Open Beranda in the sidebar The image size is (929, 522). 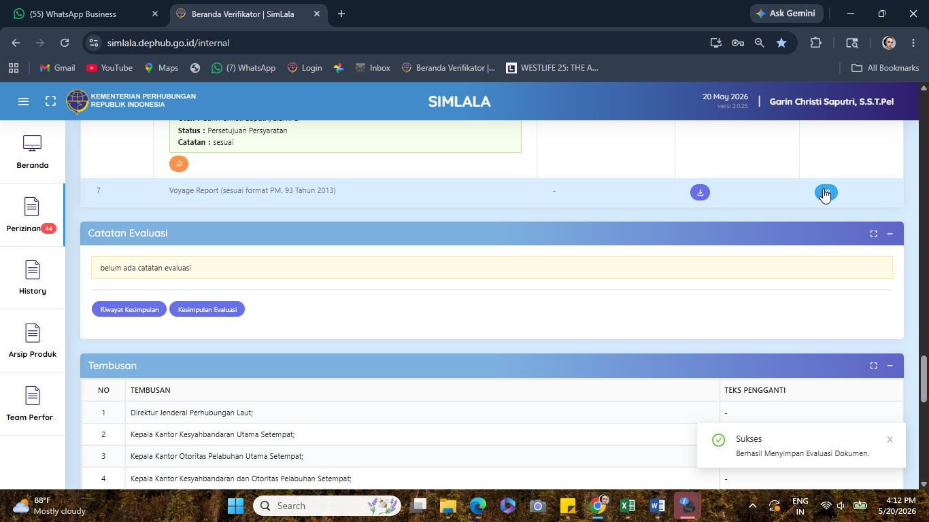click(x=33, y=152)
